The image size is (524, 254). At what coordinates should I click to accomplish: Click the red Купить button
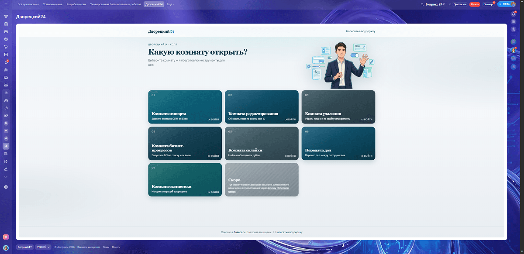point(474,4)
